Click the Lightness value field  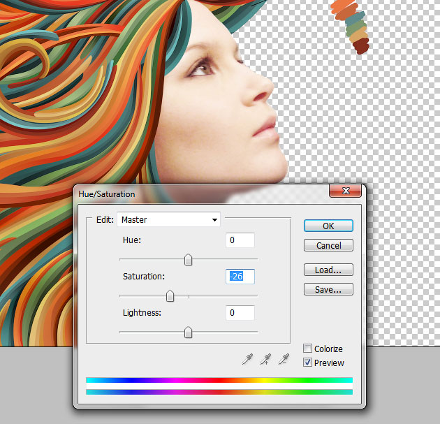click(x=240, y=313)
